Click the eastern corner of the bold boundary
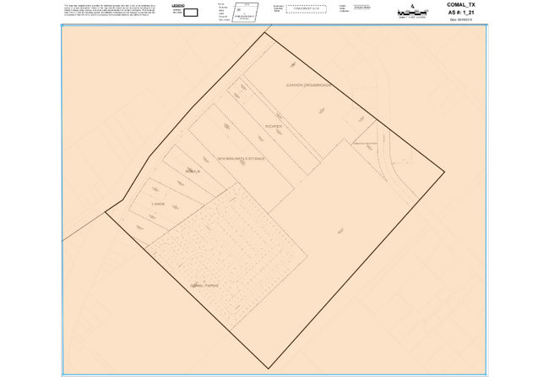Image resolution: width=549 pixels, height=377 pixels. [x=443, y=174]
